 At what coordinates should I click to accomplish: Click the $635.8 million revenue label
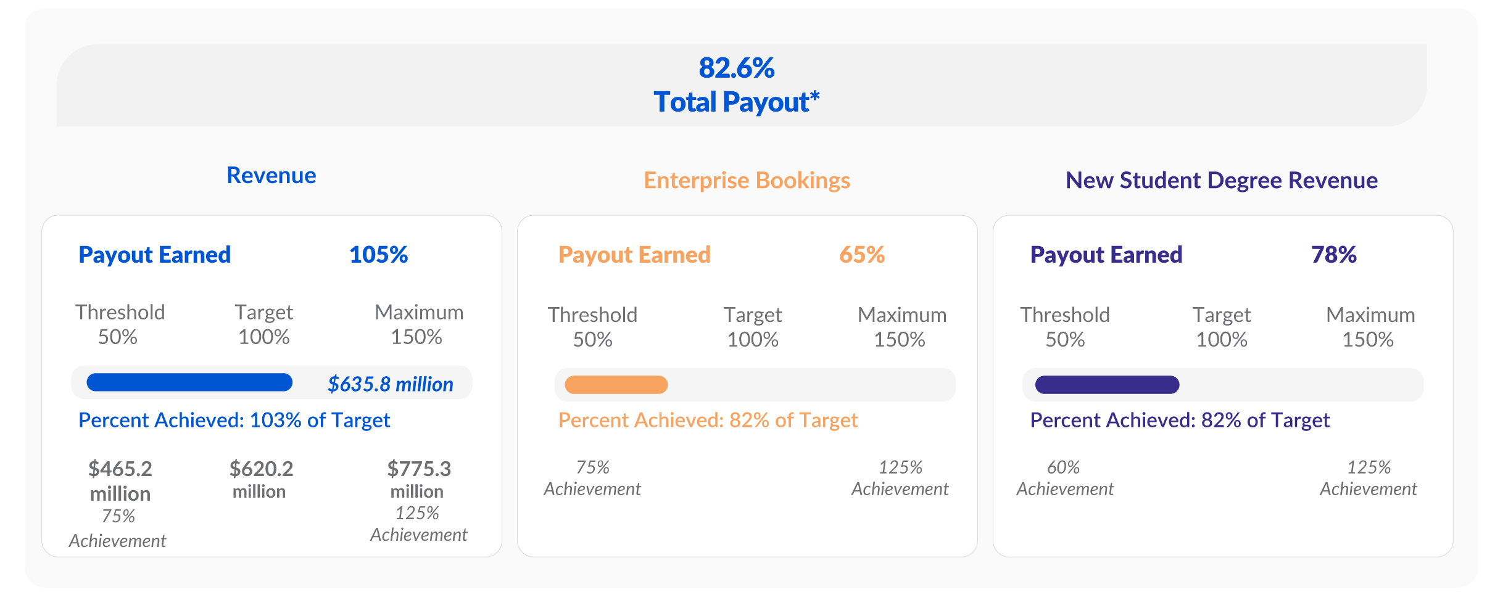390,384
